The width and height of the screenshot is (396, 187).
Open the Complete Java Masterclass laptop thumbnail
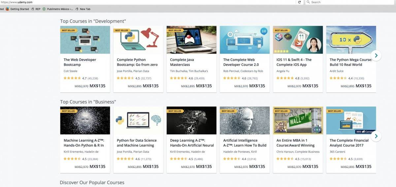(x=191, y=40)
